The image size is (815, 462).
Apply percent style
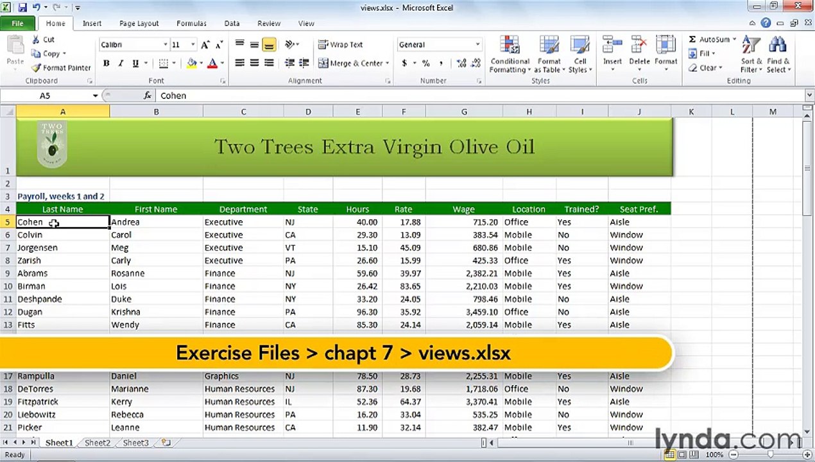coord(425,64)
